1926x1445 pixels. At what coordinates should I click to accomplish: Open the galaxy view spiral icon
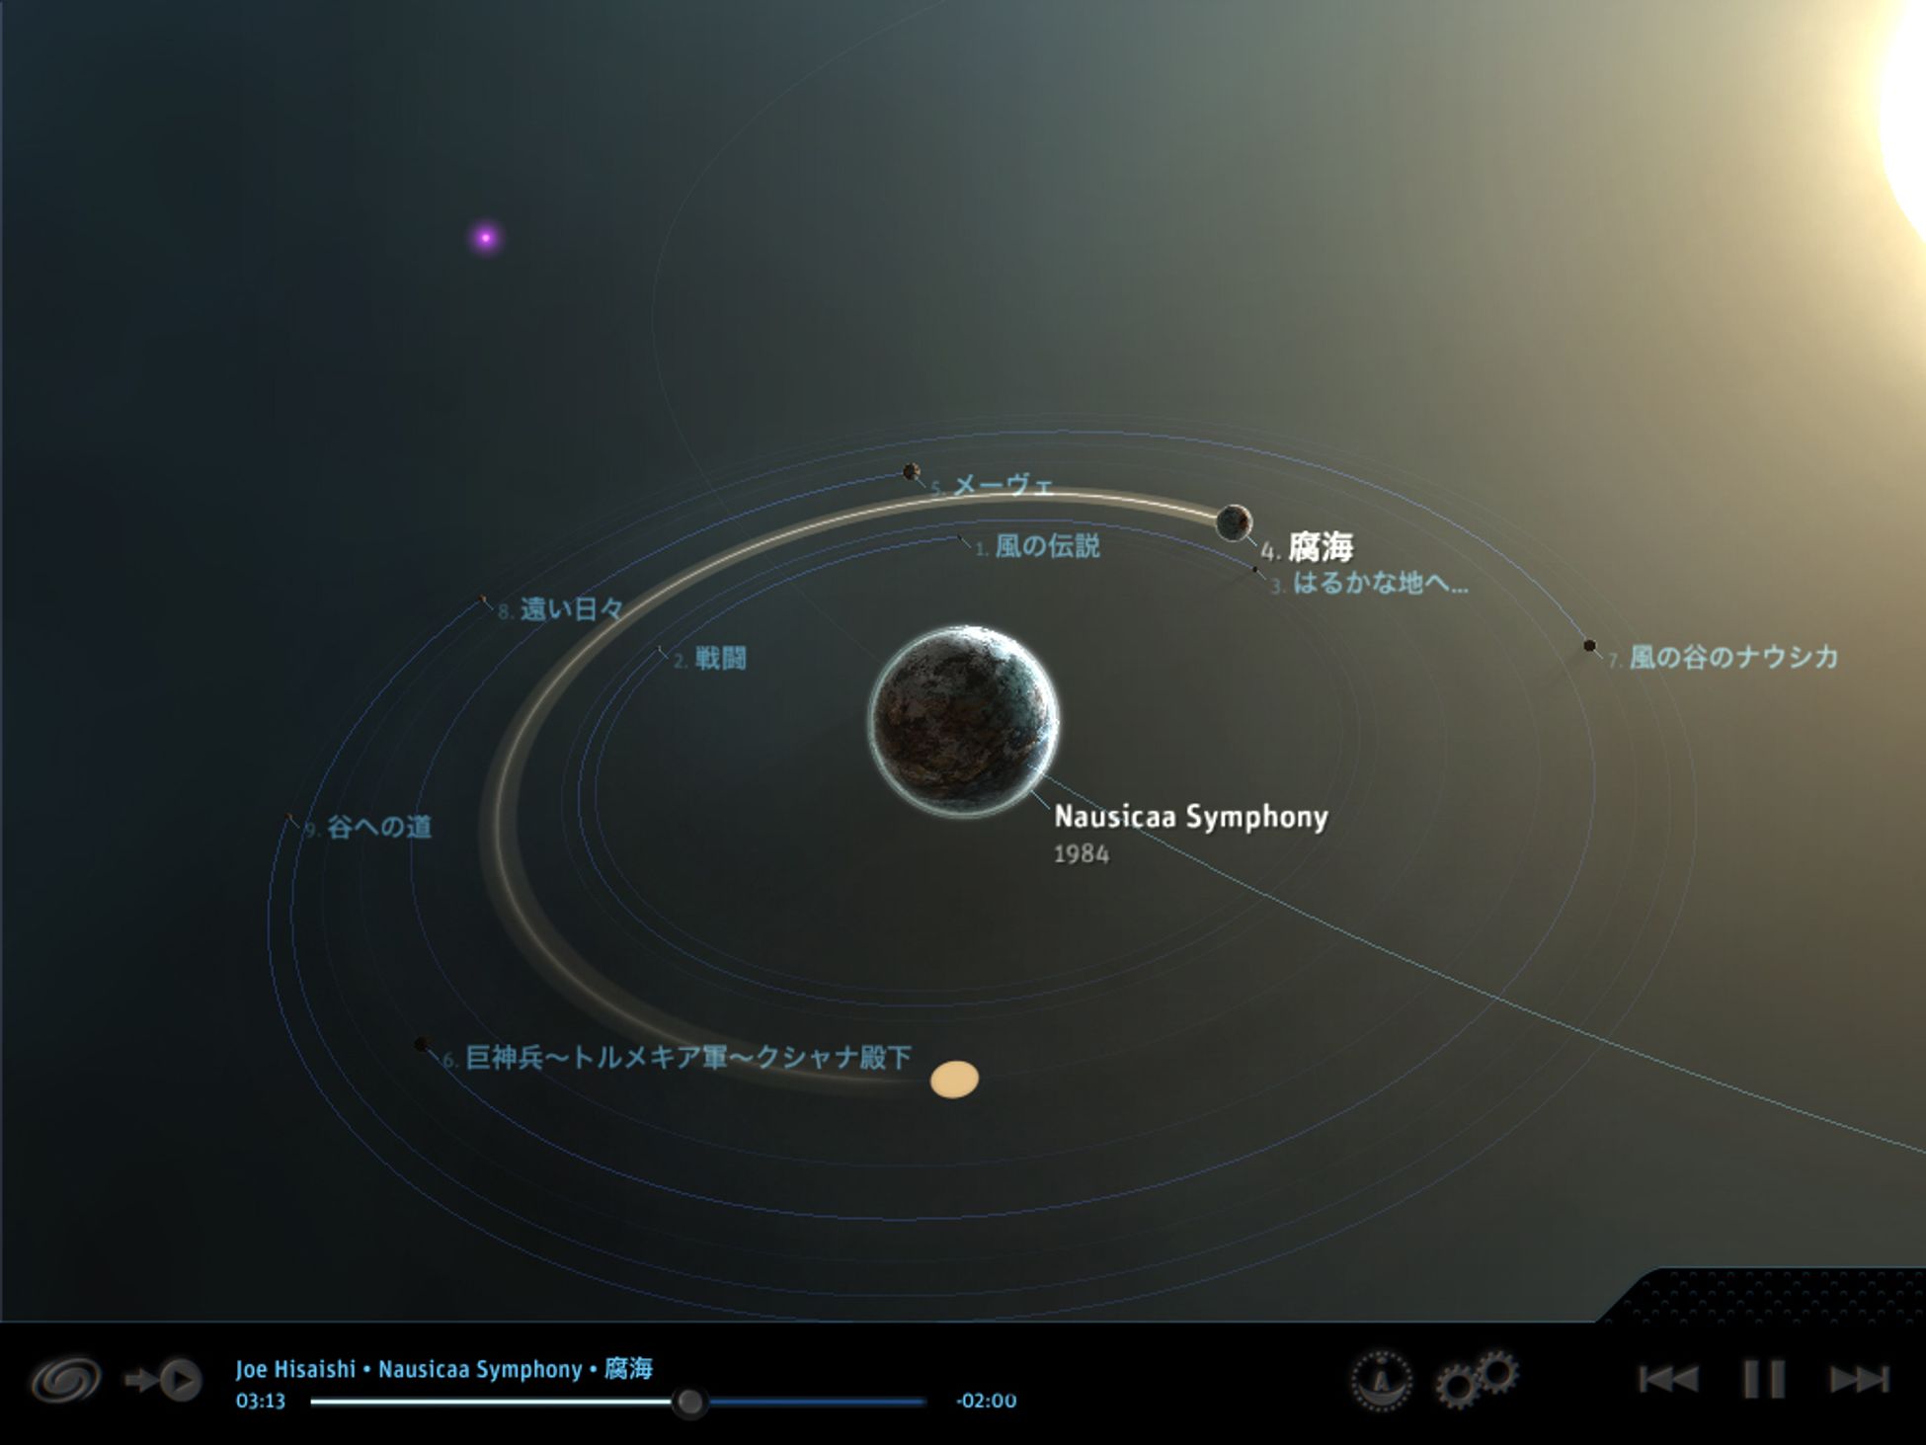point(65,1380)
